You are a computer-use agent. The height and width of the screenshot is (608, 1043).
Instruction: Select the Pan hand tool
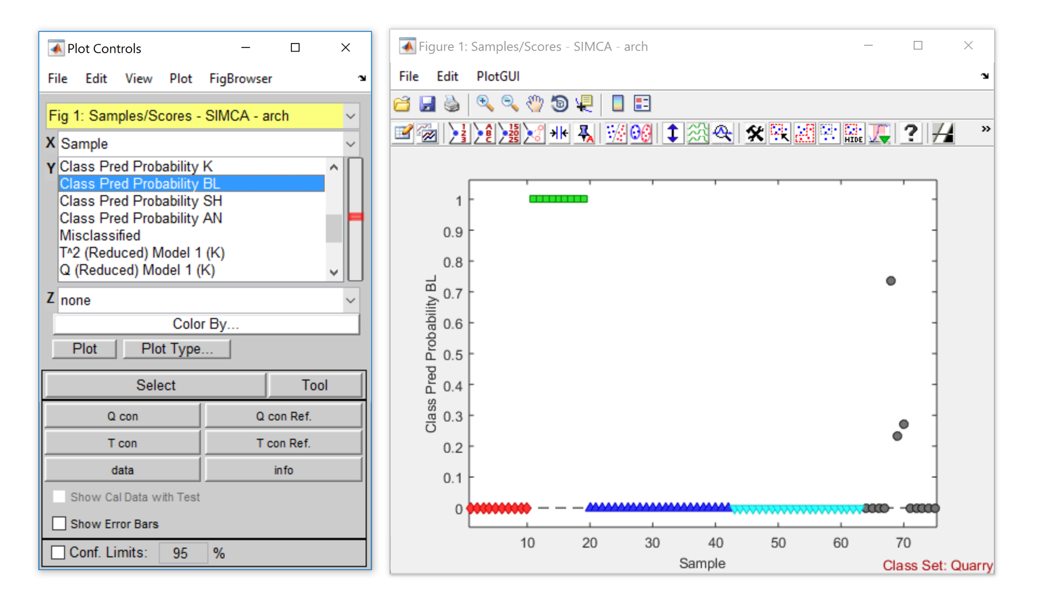tap(534, 104)
